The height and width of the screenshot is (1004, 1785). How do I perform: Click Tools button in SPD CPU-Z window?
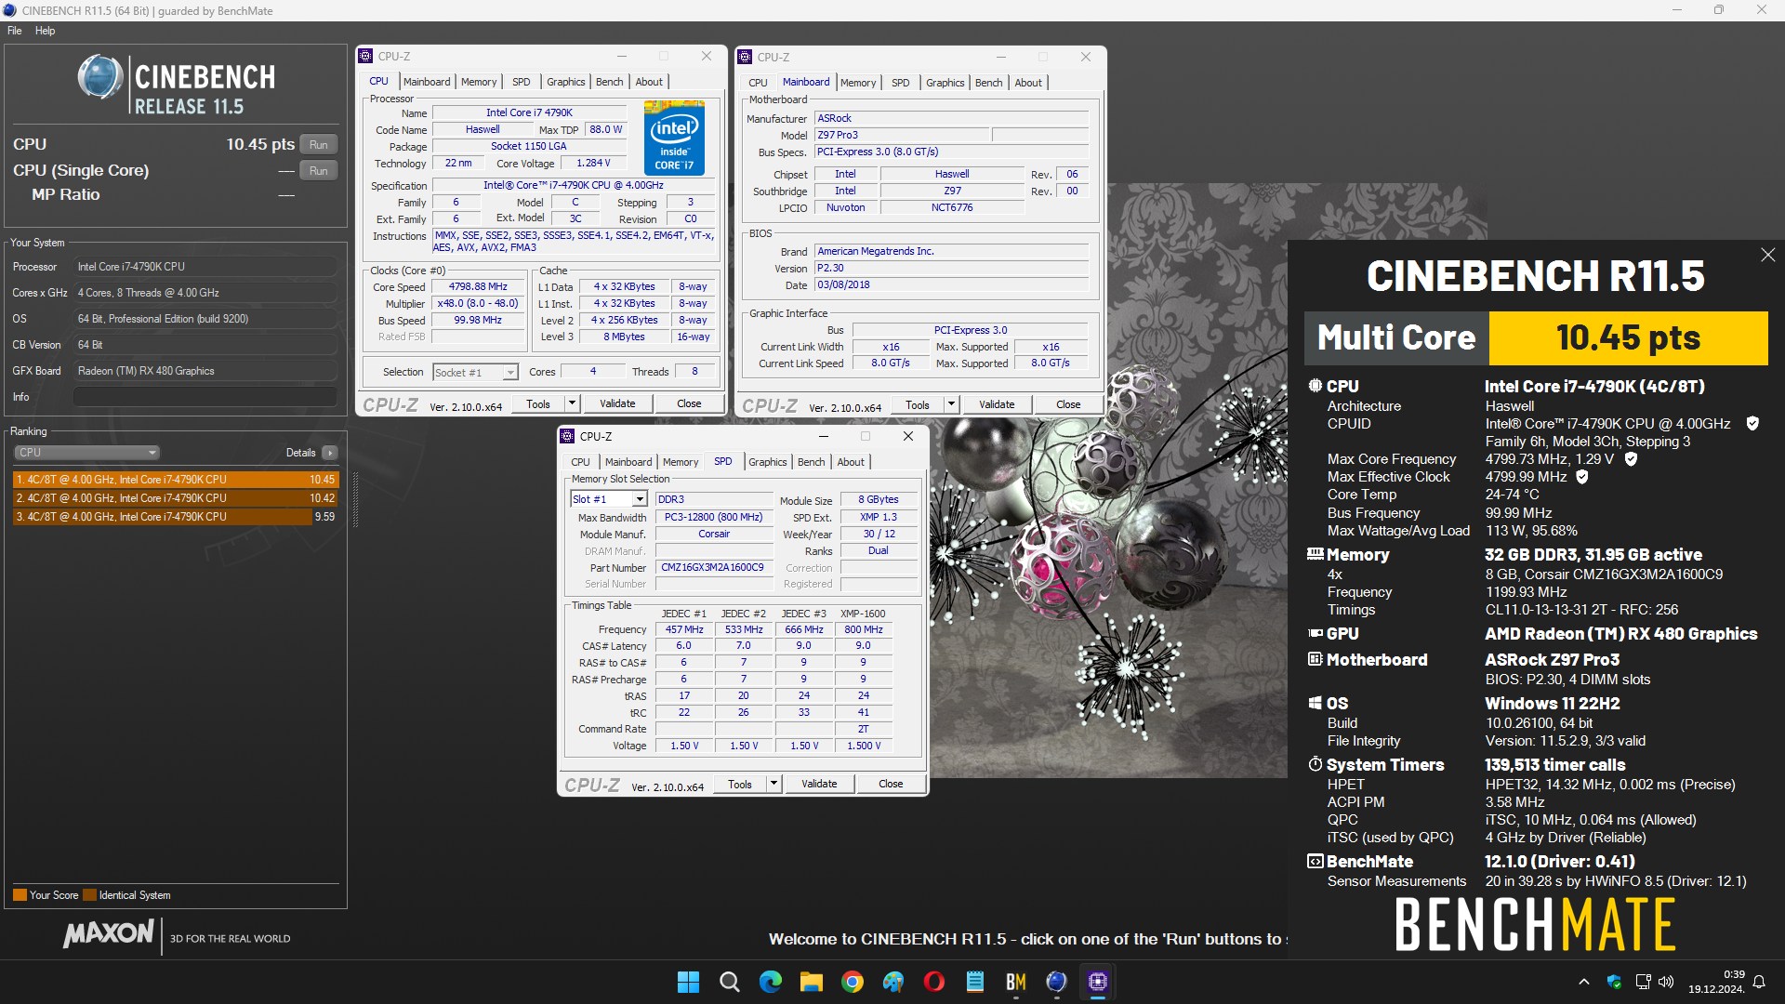740,785
